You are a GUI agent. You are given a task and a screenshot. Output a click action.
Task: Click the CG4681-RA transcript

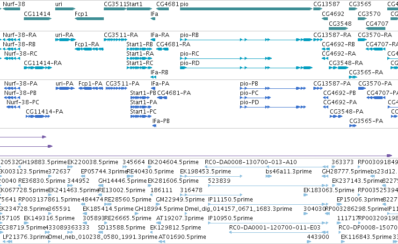pyautogui.click(x=162, y=49)
